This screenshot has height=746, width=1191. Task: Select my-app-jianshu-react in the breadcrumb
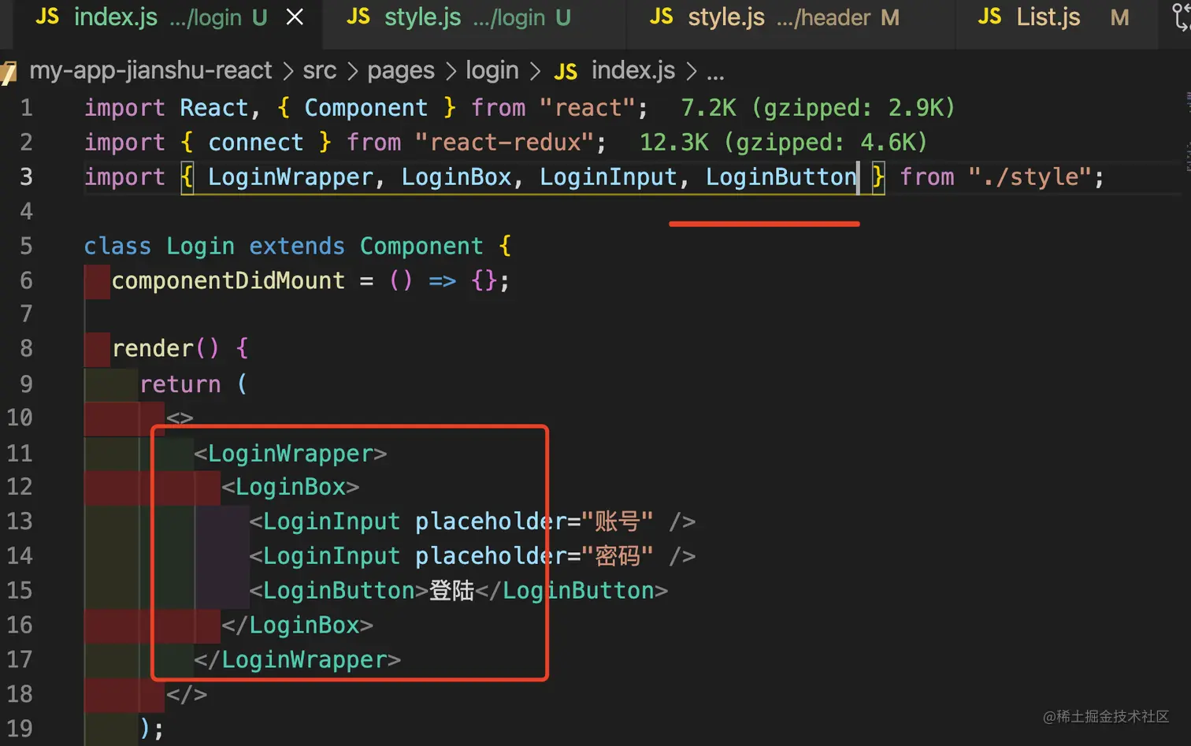click(x=150, y=71)
